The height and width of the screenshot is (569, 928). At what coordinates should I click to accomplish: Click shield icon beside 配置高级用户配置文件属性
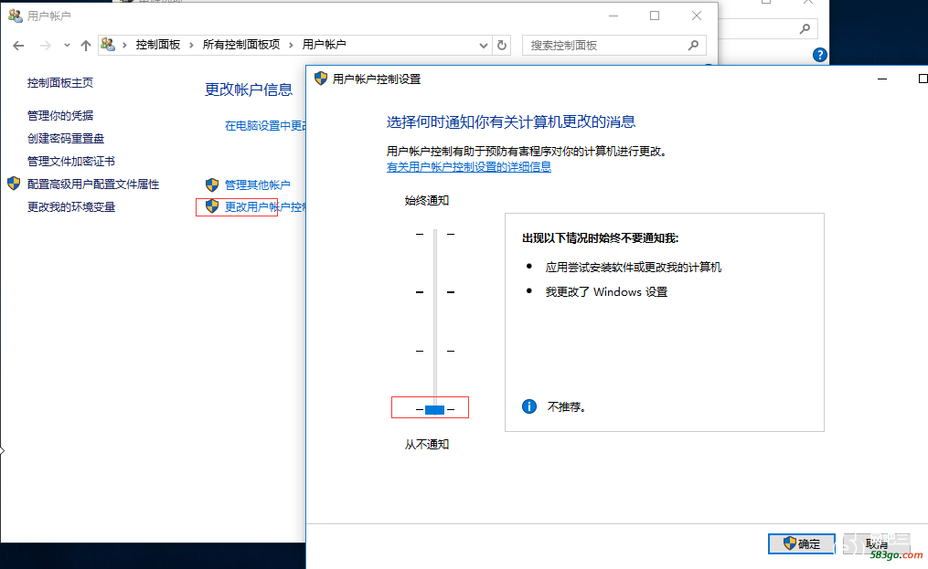(x=14, y=184)
